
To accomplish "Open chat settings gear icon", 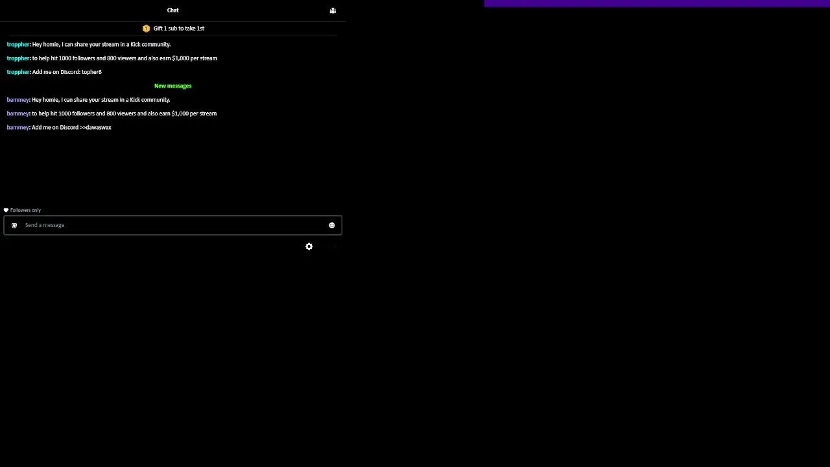I will coord(309,246).
